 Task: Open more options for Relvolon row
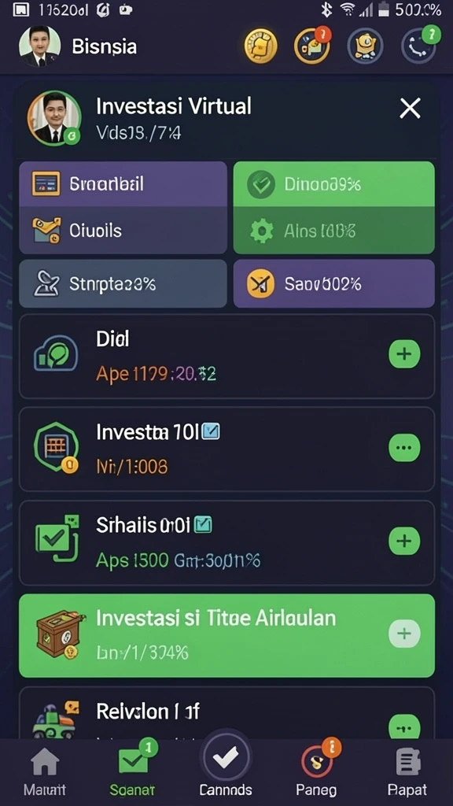pos(404,727)
